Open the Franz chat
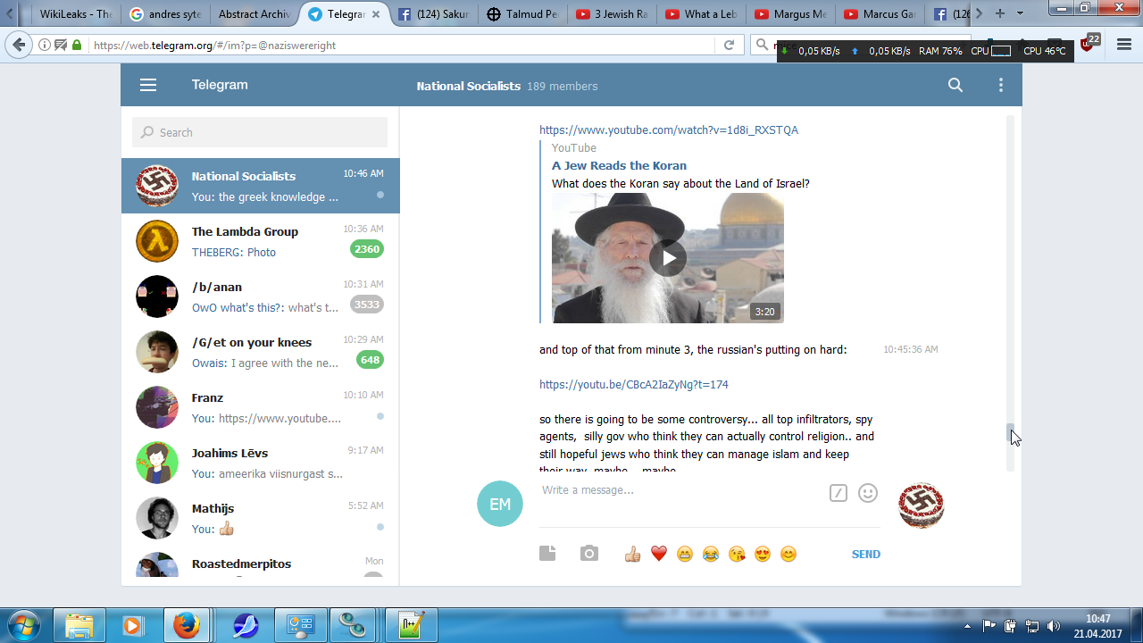The width and height of the screenshot is (1143, 643). coord(261,407)
